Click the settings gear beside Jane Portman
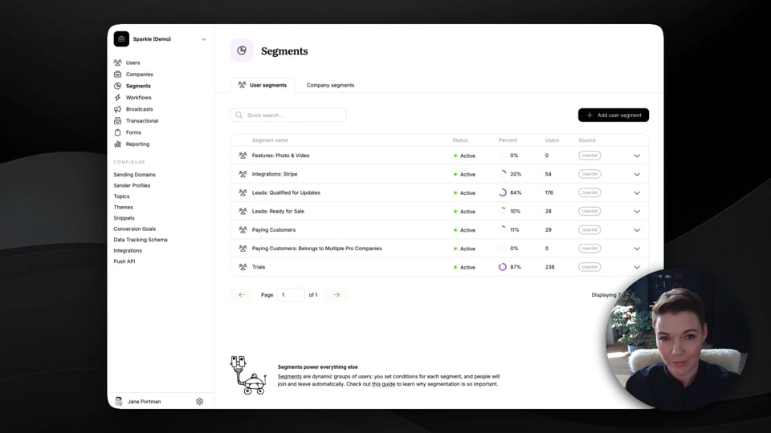 pyautogui.click(x=200, y=402)
